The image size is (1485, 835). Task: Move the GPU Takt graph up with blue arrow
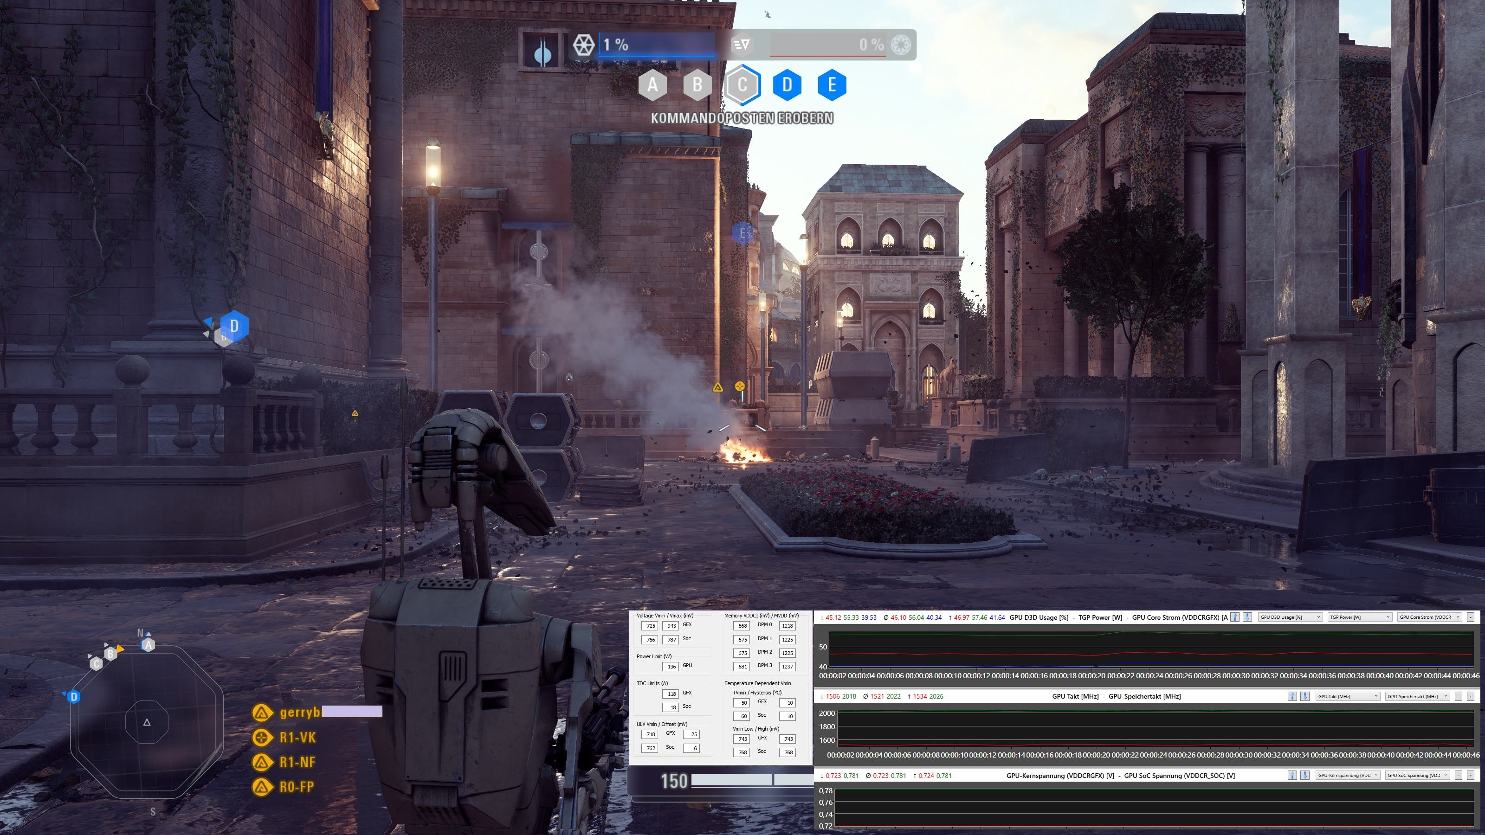point(1292,696)
